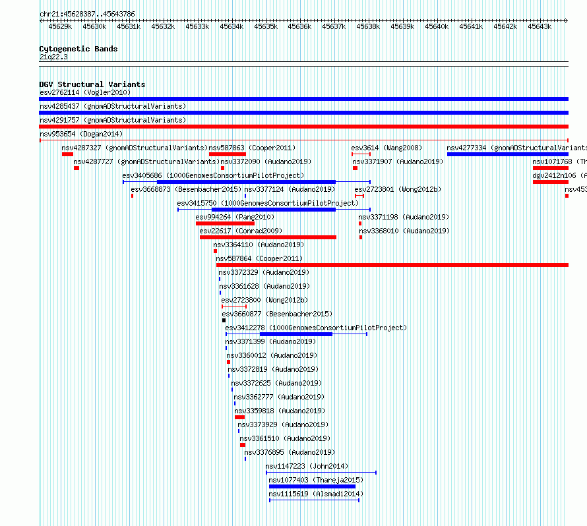Open esv3412278 1000Genomes pilot label
Image resolution: width=587 pixels, height=526 pixels.
[x=316, y=328]
